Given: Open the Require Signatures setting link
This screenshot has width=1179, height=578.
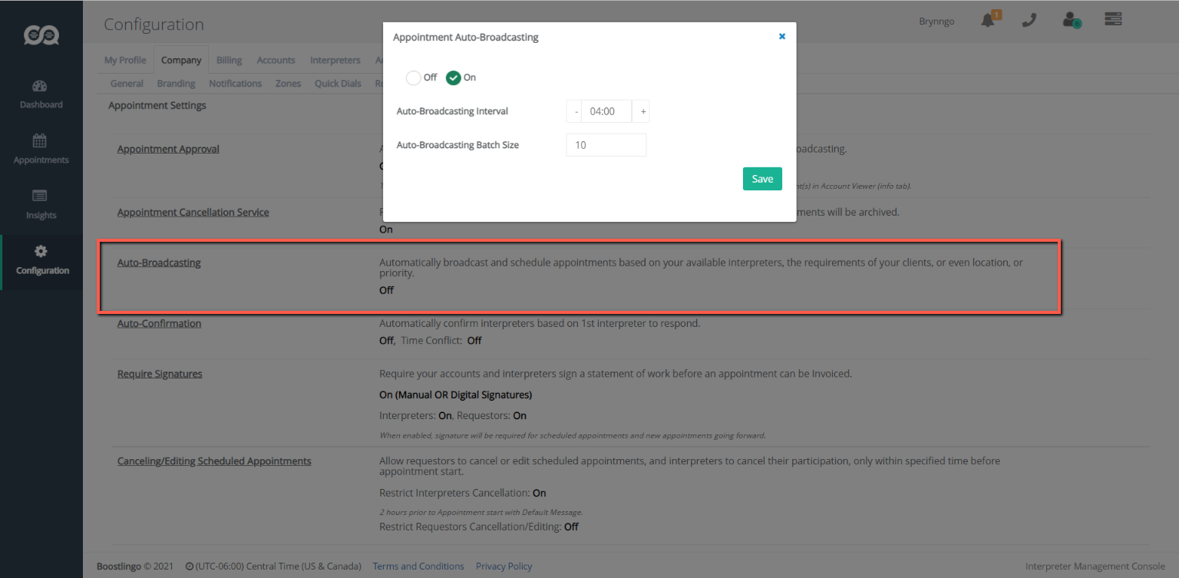Looking at the screenshot, I should pos(160,374).
